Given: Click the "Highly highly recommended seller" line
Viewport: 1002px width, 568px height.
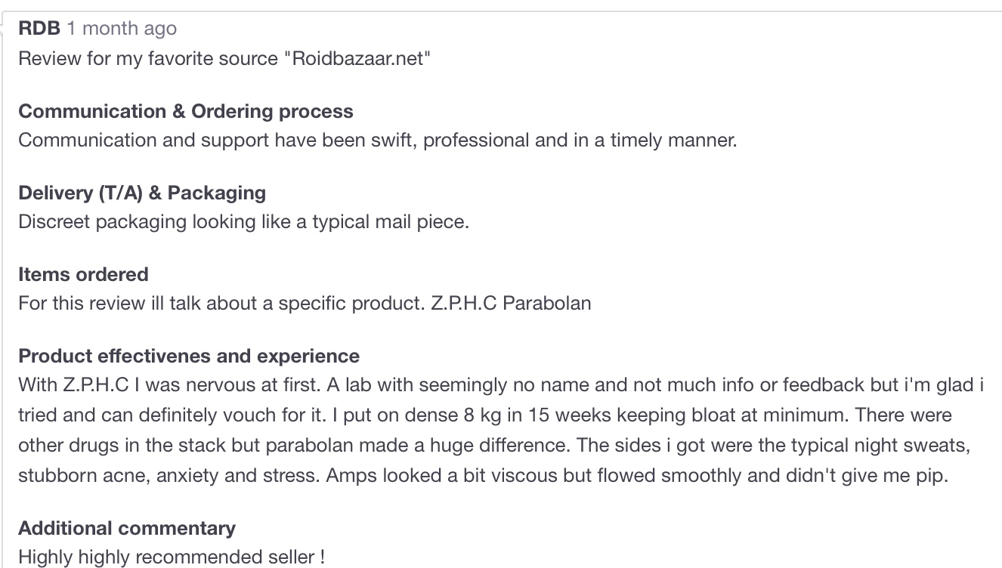Looking at the screenshot, I should [172, 557].
